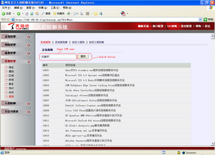The height and width of the screenshot is (161, 215).
Task: Click the IE Back arrow button
Action: click(4, 14)
